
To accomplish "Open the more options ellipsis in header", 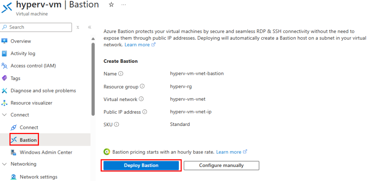I will click(x=124, y=5).
